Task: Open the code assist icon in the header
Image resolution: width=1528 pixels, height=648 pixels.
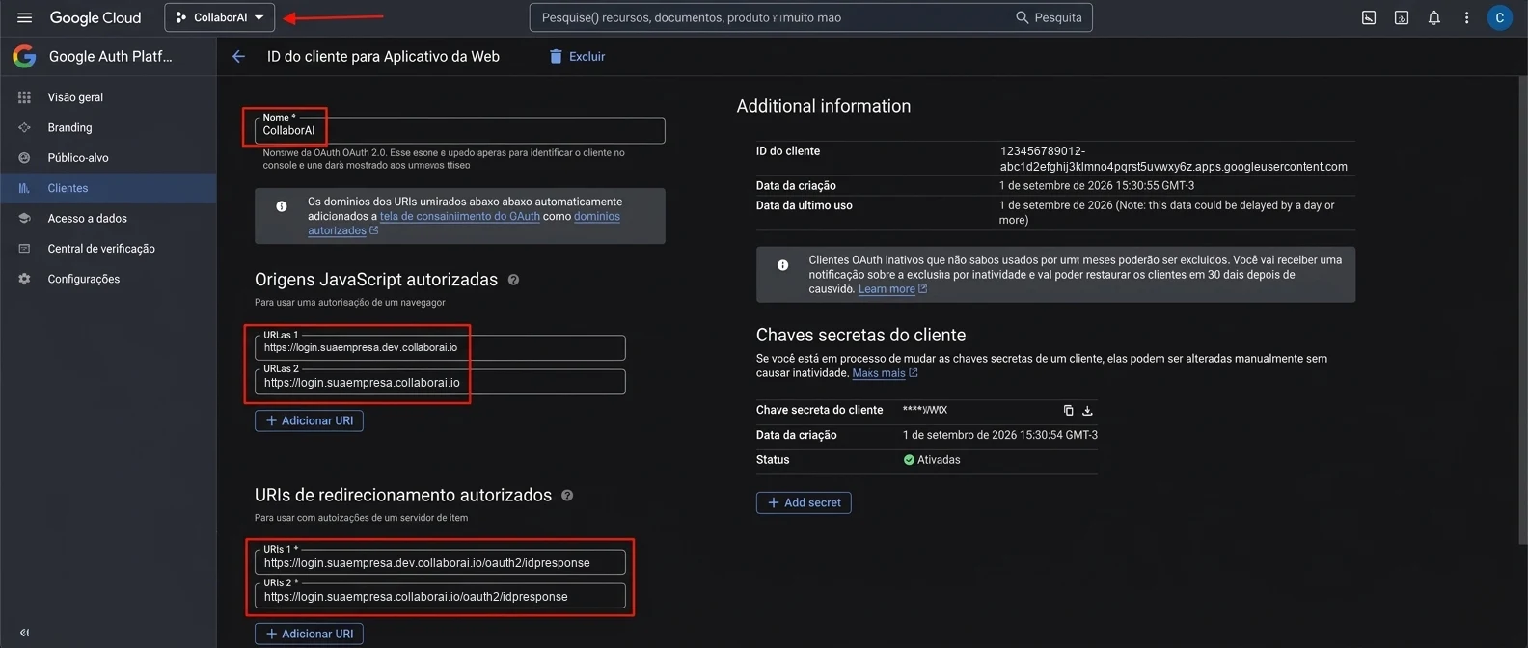Action: click(1402, 17)
